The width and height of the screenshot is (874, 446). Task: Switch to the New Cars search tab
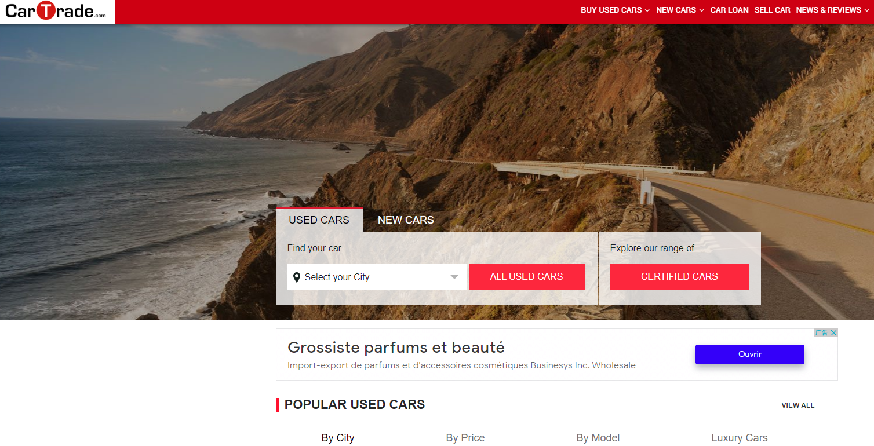pyautogui.click(x=406, y=220)
